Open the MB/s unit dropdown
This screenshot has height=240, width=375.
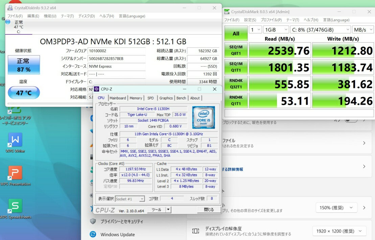tap(363, 30)
